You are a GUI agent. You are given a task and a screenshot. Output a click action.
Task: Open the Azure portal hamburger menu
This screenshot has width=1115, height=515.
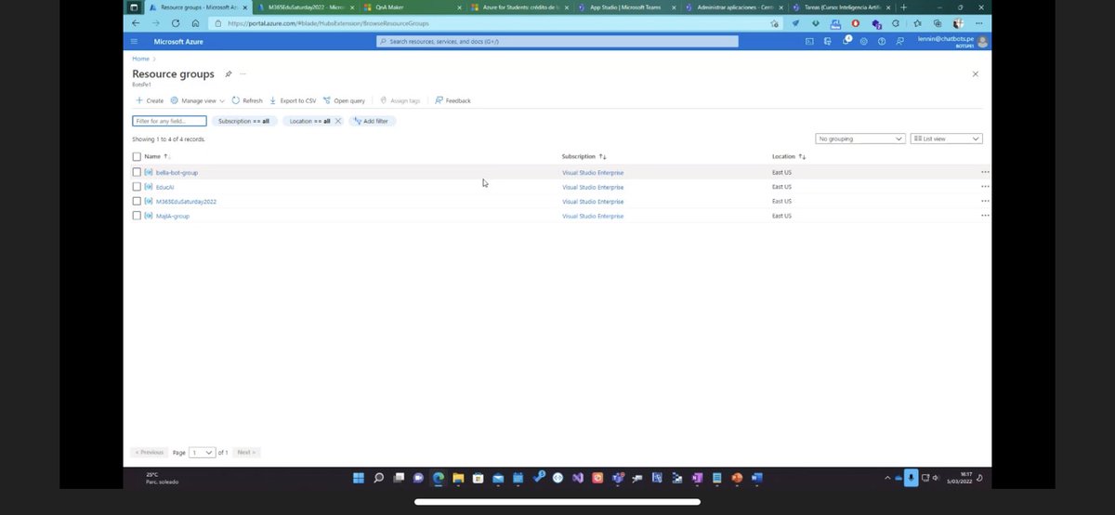(x=134, y=42)
